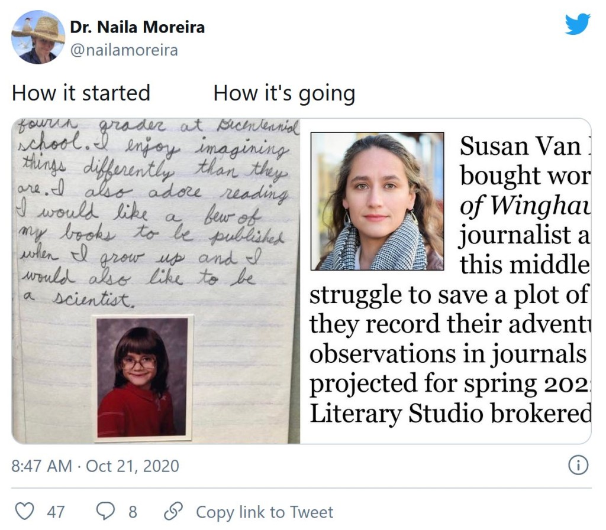Open replies via the speech bubble icon
The height and width of the screenshot is (530, 606).
pyautogui.click(x=105, y=512)
